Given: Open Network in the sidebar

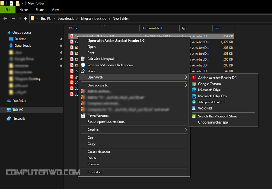Looking at the screenshot, I should (x=19, y=118).
